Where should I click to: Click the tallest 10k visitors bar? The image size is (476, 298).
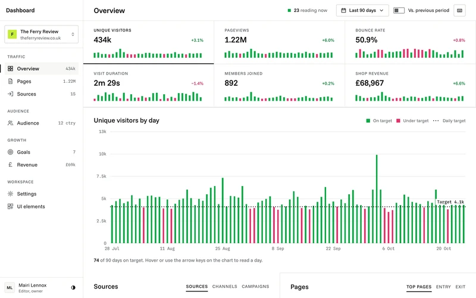[x=377, y=199]
